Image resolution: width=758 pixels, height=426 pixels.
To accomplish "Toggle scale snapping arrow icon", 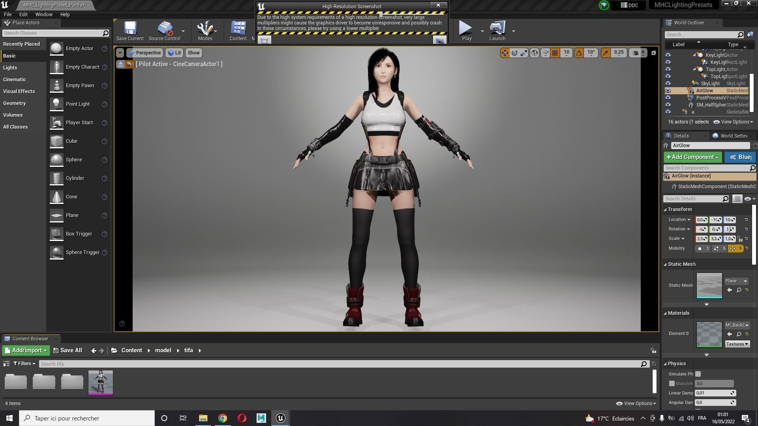I will point(605,53).
